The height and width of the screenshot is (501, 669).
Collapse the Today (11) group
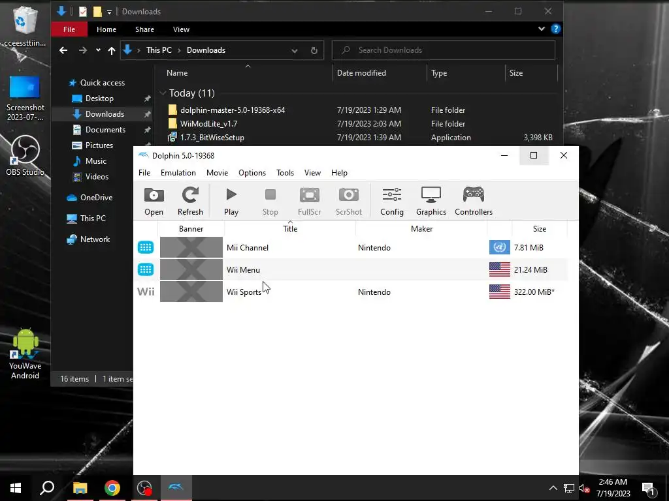(x=163, y=93)
